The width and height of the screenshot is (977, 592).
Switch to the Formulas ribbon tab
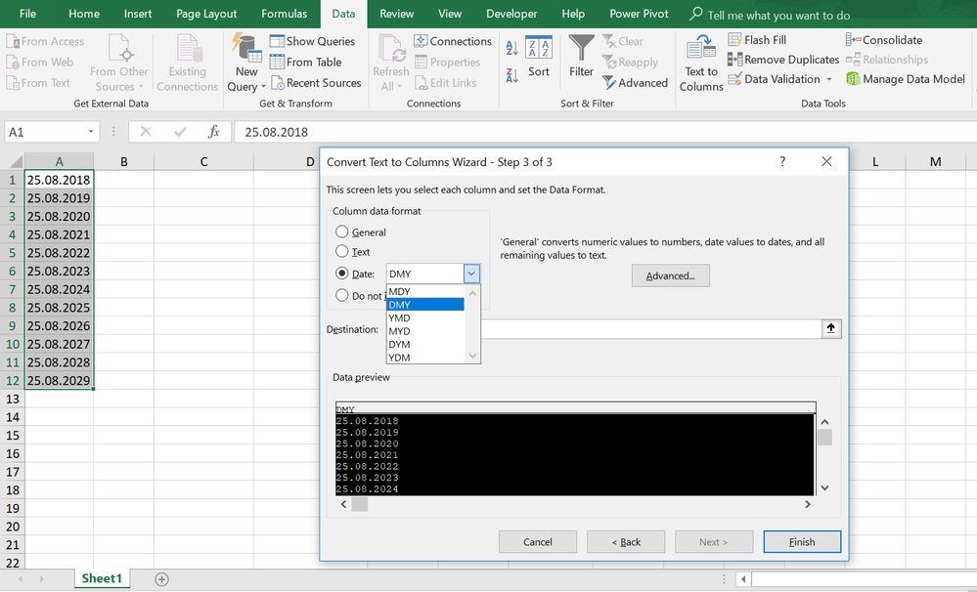point(284,14)
